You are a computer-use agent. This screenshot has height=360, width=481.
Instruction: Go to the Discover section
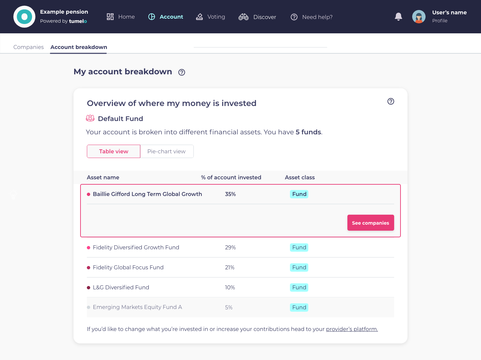click(257, 17)
